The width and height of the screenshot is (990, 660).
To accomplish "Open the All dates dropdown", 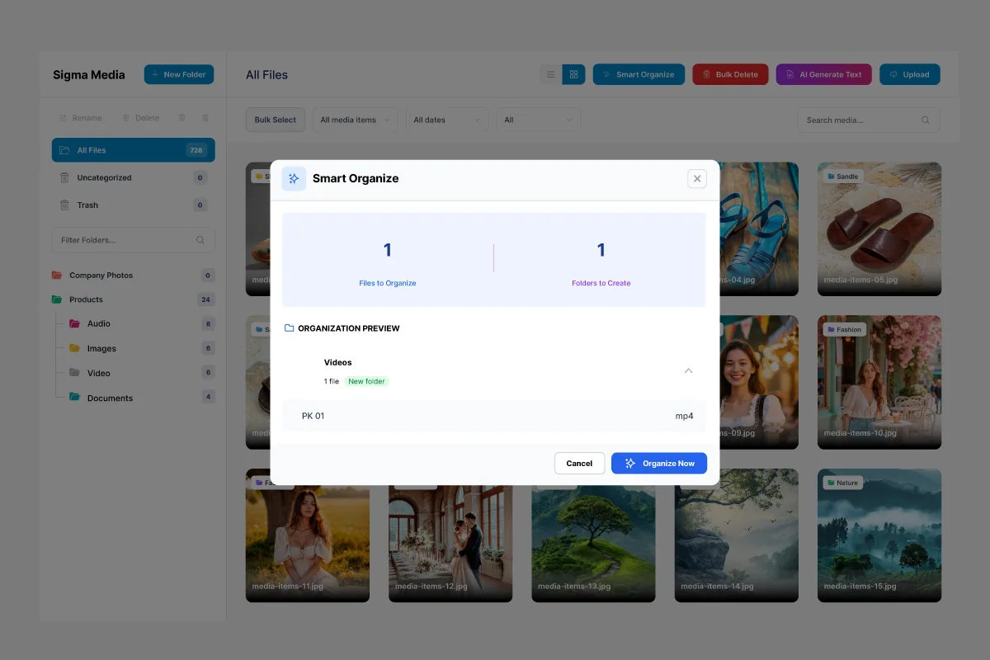I will tap(447, 120).
